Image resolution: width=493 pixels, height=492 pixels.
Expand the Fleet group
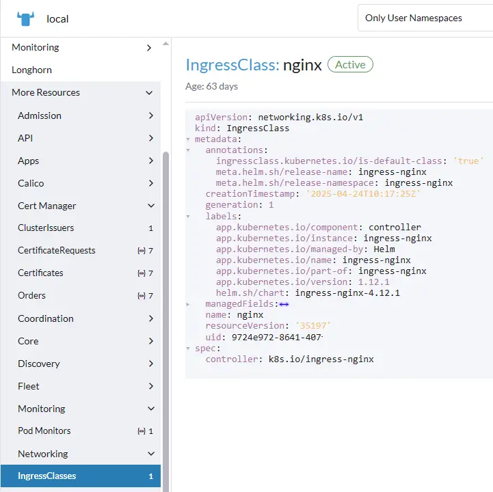pos(151,386)
